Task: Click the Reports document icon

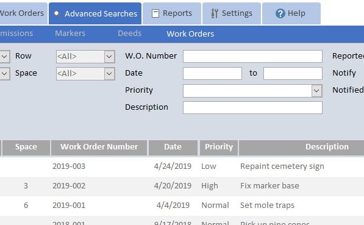Action: tap(155, 13)
